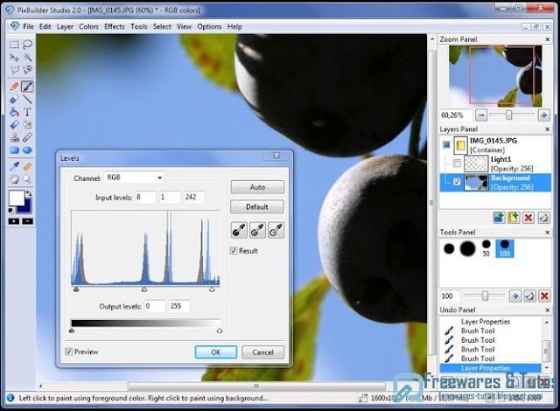Select the Gradient tool
This screenshot has height=411, width=560.
click(x=14, y=124)
